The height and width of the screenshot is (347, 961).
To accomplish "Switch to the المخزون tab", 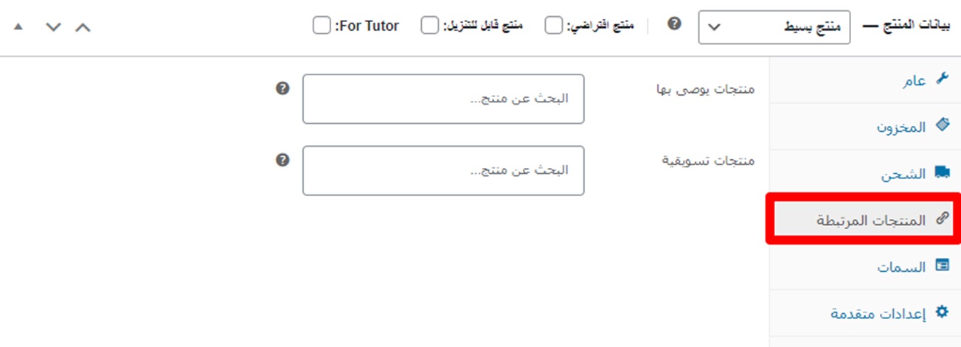I will point(901,127).
